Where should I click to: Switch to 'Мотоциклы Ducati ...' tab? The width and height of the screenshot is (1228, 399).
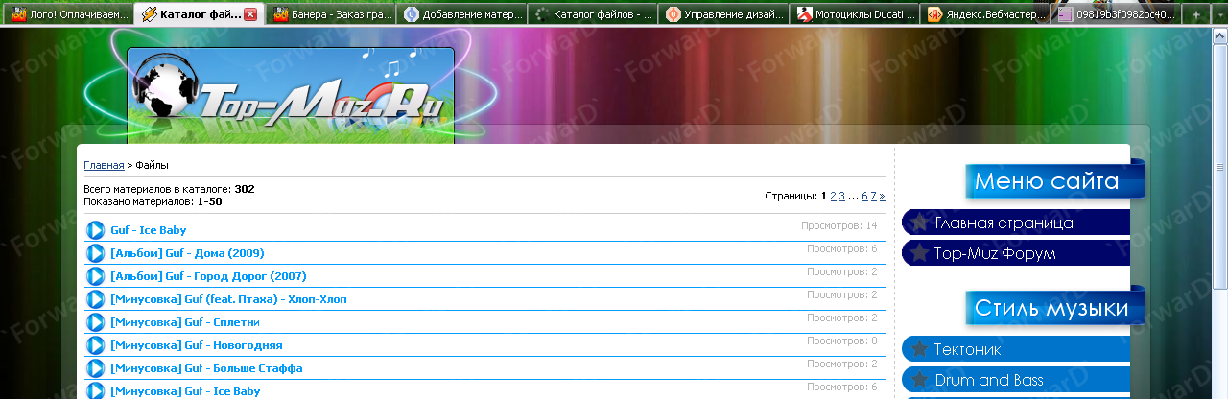click(x=856, y=14)
